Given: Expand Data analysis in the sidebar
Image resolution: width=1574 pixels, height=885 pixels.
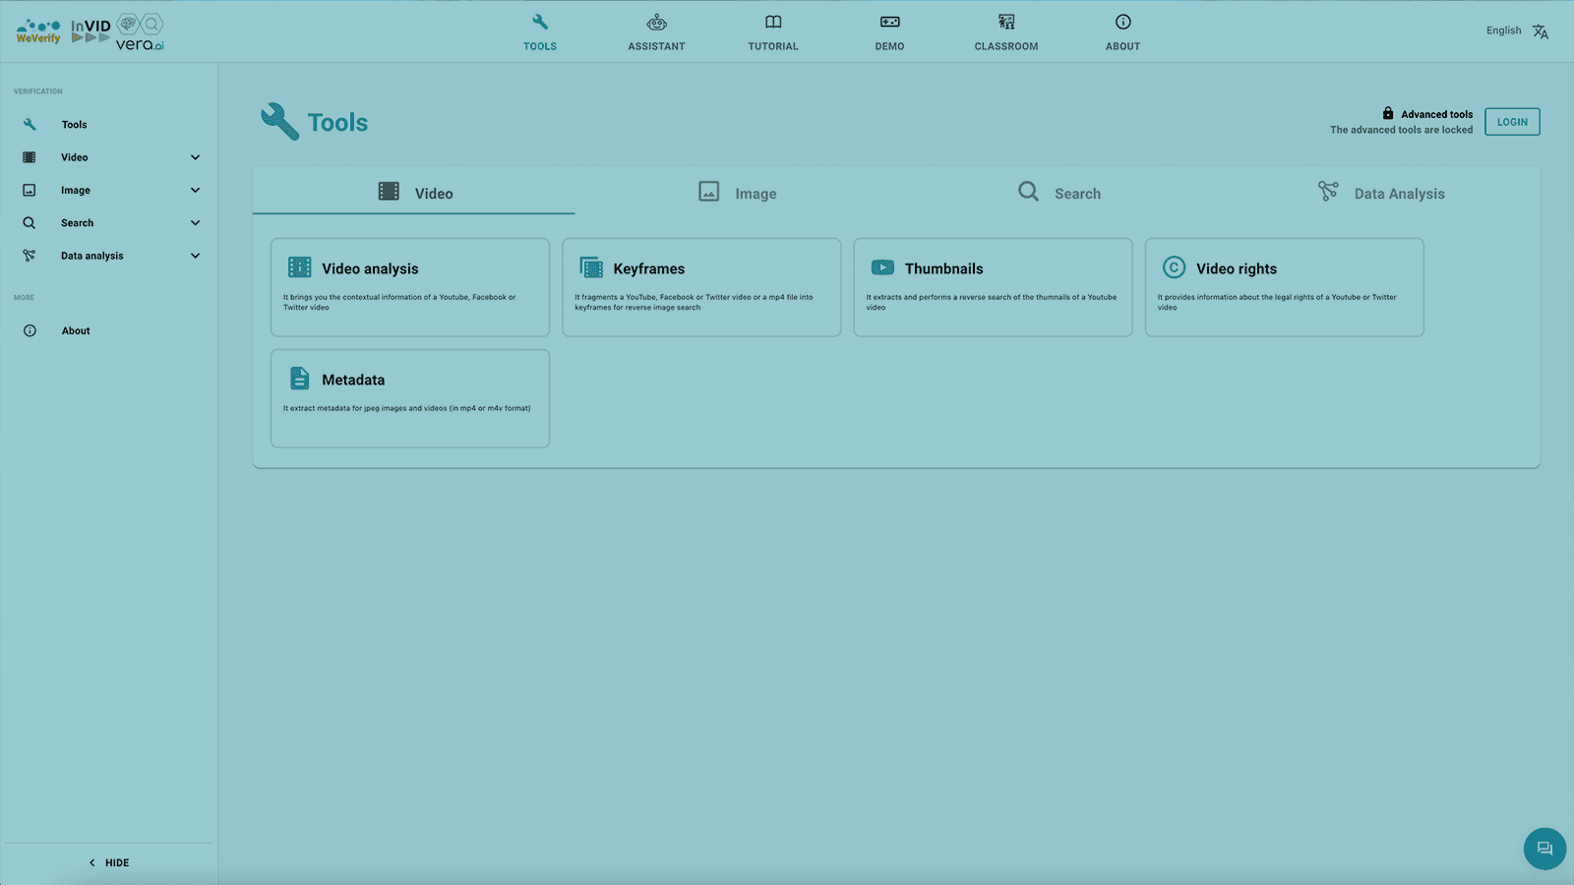Looking at the screenshot, I should point(195,256).
